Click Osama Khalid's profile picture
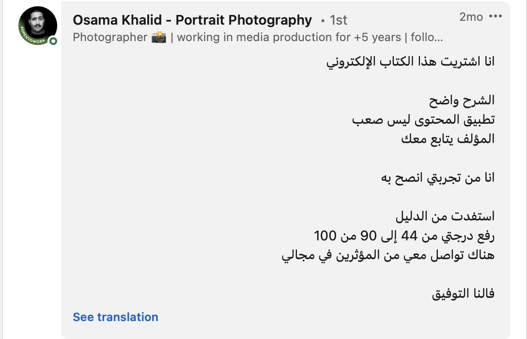The height and width of the screenshot is (339, 527). point(38,25)
